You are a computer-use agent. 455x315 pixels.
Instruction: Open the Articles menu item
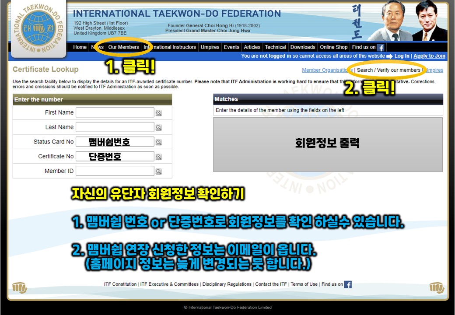[252, 47]
